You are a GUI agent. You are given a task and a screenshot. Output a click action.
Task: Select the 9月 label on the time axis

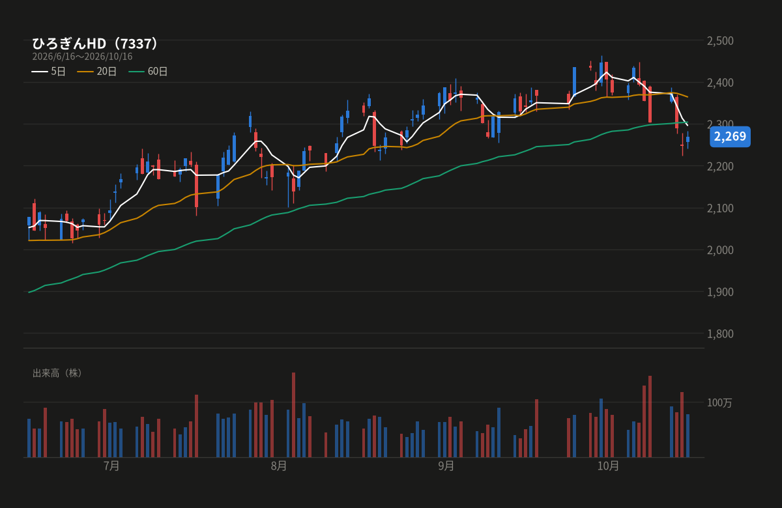coord(446,466)
